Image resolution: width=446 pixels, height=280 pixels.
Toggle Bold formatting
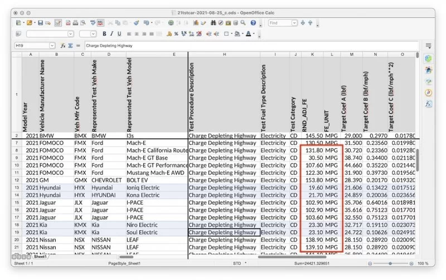[104, 34]
